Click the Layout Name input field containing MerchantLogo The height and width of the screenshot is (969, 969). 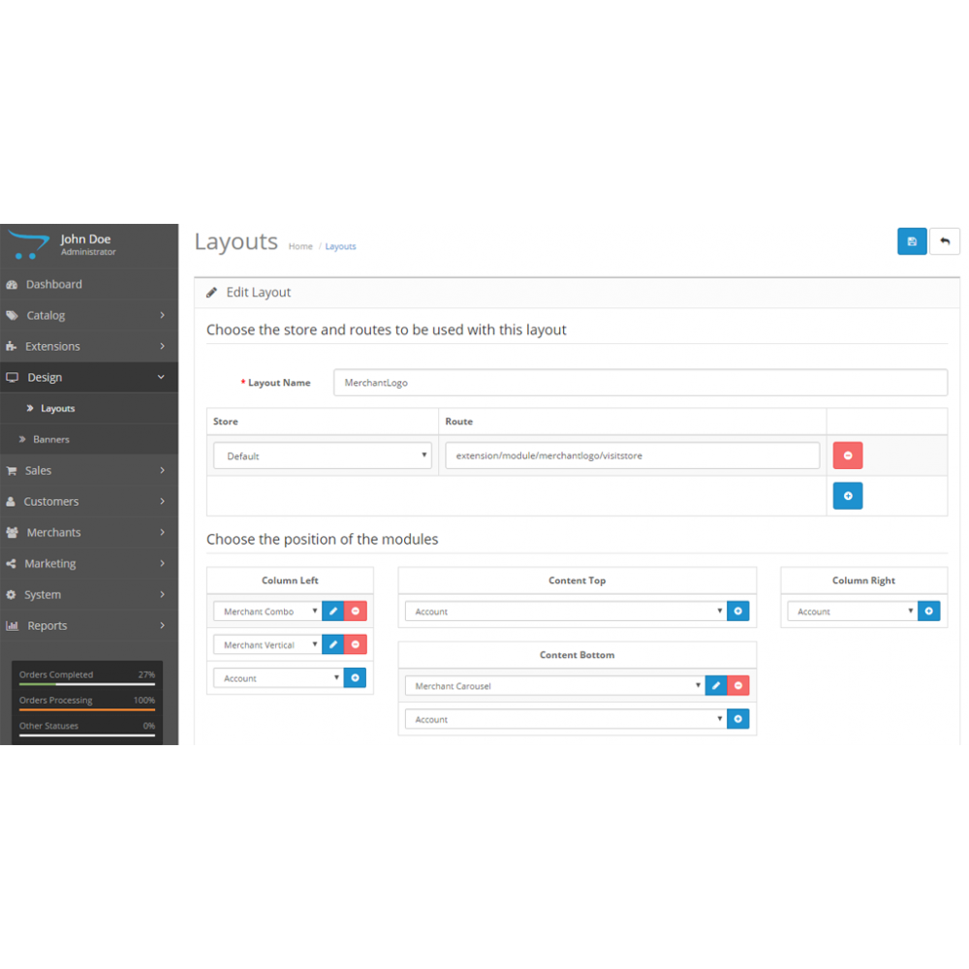[x=640, y=382]
